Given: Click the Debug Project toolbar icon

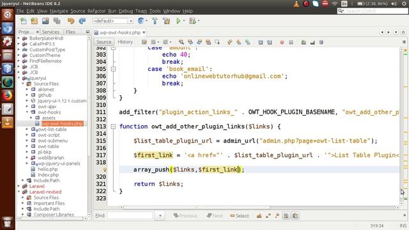Looking at the screenshot, I should pyautogui.click(x=192, y=21).
